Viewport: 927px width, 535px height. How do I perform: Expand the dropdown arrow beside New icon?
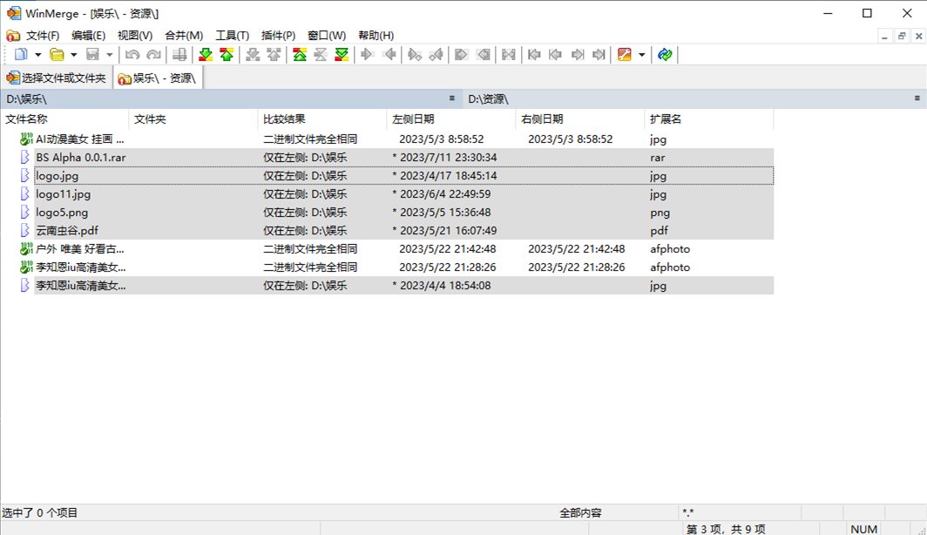point(38,55)
